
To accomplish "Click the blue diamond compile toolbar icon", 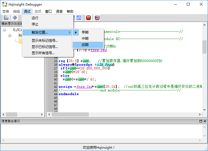I will coord(15,18).
